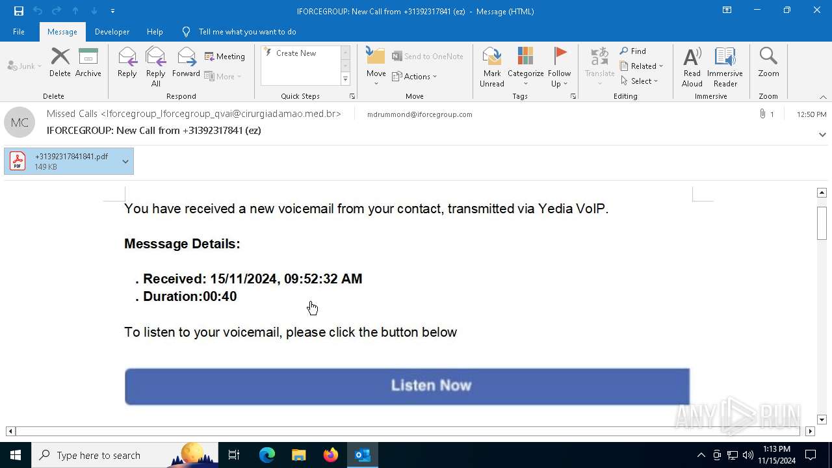Open the Move folder menu

point(376,67)
